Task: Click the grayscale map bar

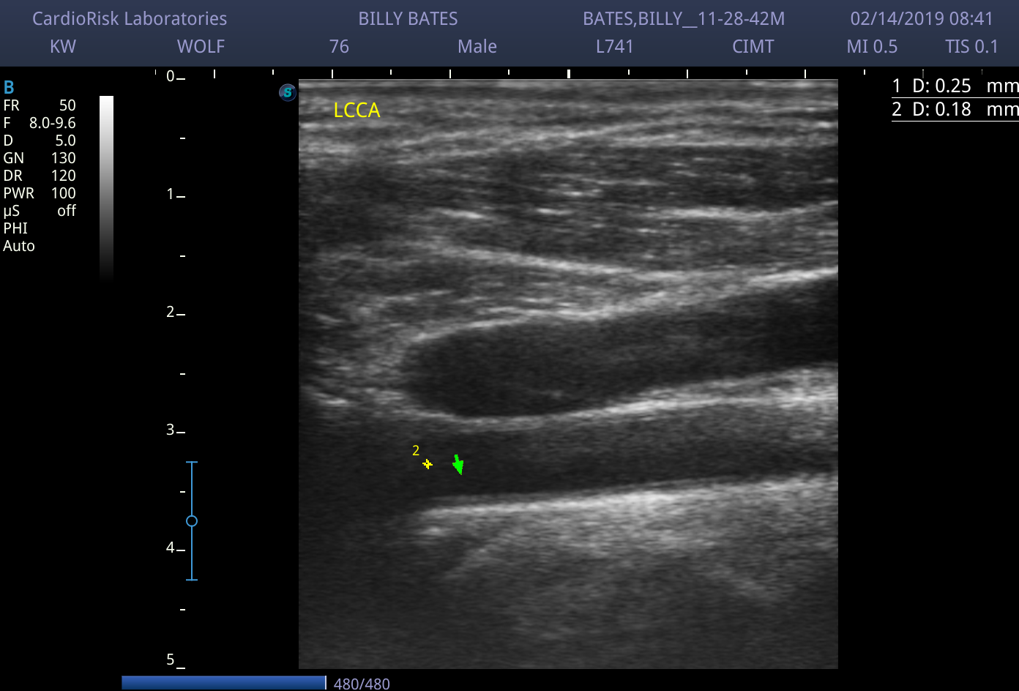Action: [106, 189]
